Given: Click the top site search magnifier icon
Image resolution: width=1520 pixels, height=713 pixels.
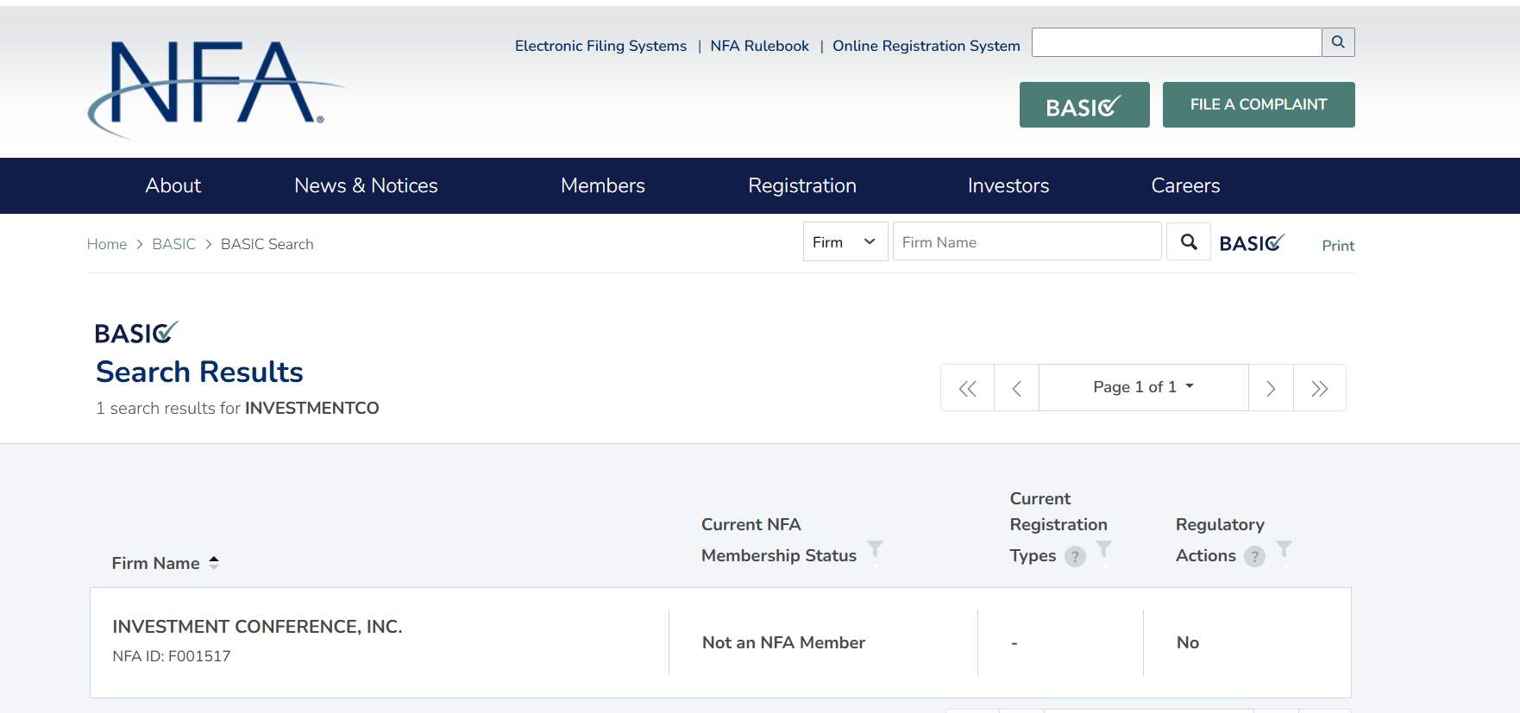Looking at the screenshot, I should [1338, 42].
